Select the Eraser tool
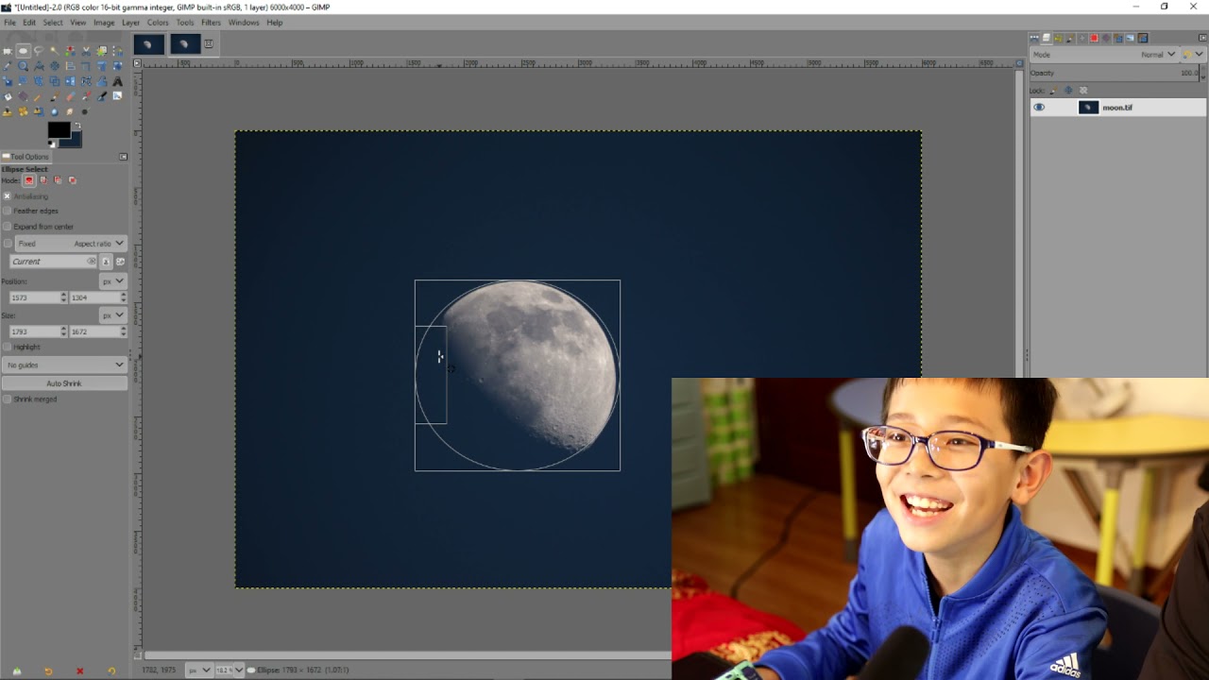This screenshot has width=1209, height=680. pyautogui.click(x=70, y=96)
